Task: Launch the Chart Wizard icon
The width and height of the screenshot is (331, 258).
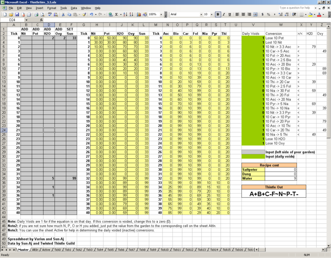Action: pyautogui.click(x=139, y=14)
